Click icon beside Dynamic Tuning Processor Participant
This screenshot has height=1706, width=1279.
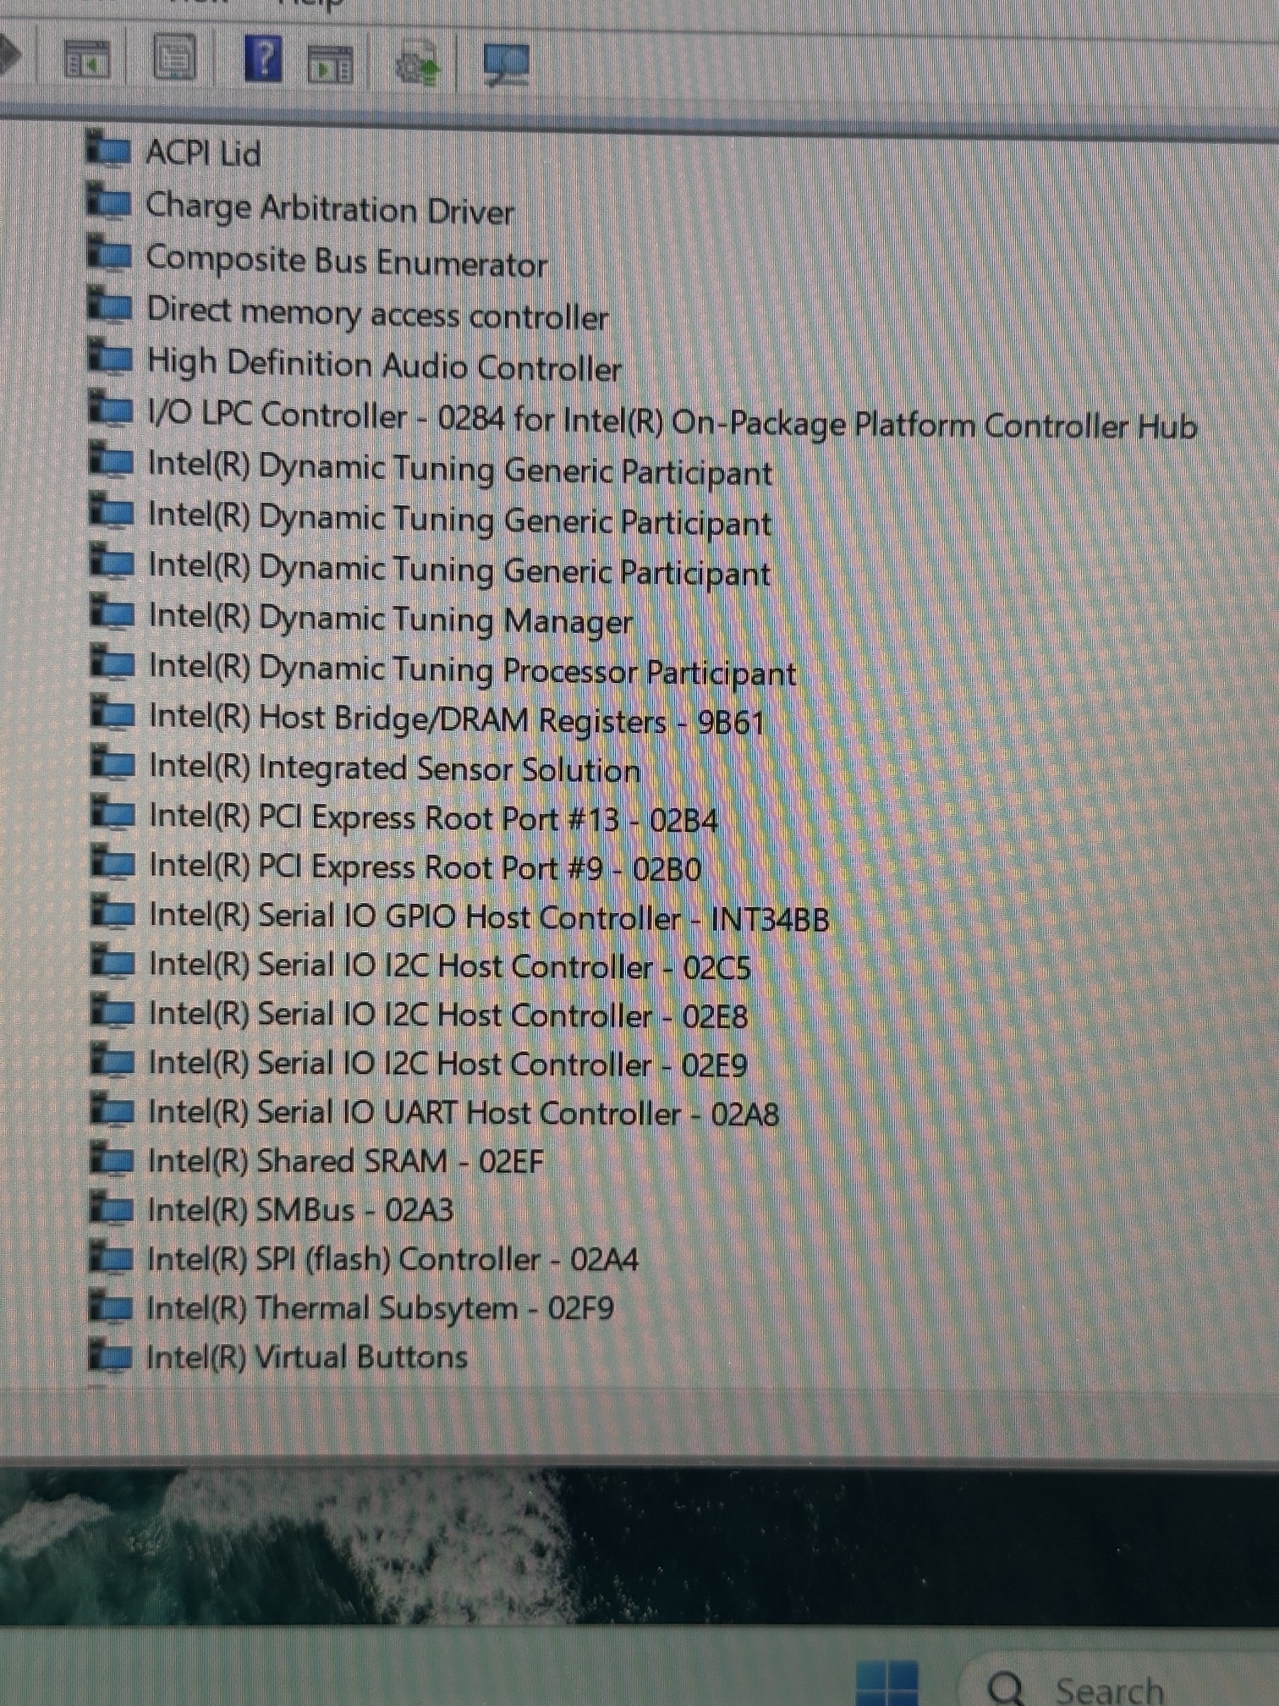pyautogui.click(x=112, y=663)
